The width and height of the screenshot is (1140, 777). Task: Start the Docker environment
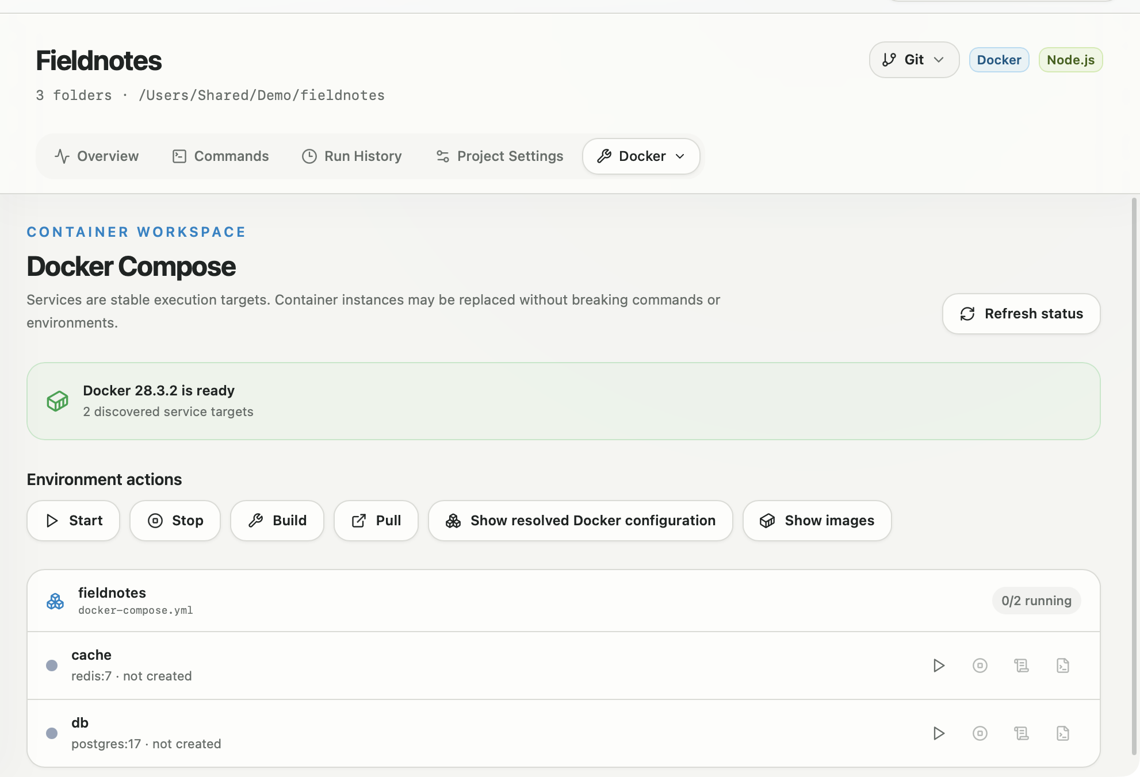coord(74,521)
